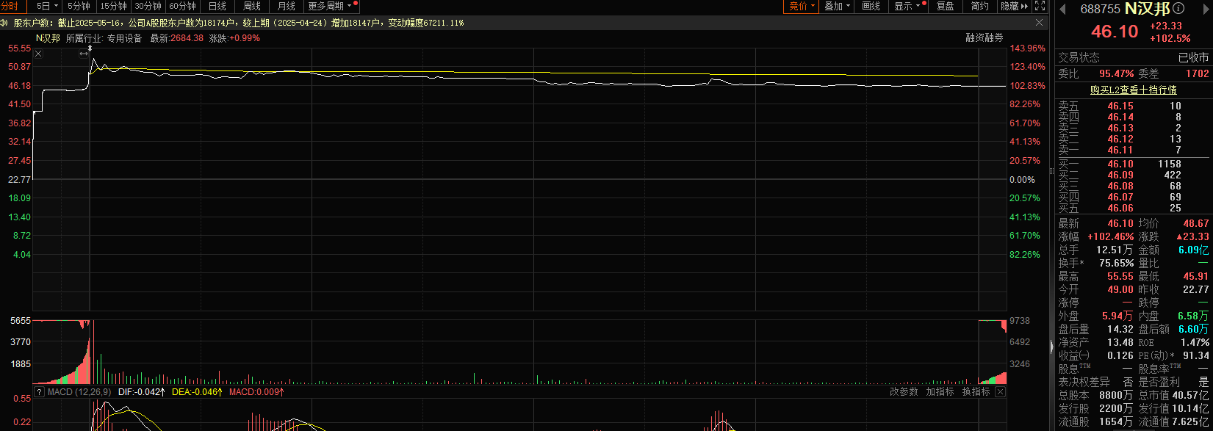Expand the 叠加 overlay dropdown
The height and width of the screenshot is (431, 1213).
(x=837, y=6)
